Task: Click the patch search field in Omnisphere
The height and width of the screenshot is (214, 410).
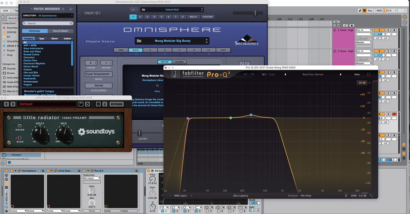Action: tap(48, 23)
